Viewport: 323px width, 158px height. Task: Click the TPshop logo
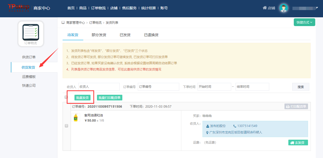click(x=19, y=8)
